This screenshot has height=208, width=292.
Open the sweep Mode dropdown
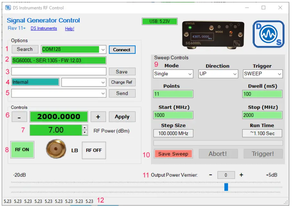pyautogui.click(x=173, y=74)
